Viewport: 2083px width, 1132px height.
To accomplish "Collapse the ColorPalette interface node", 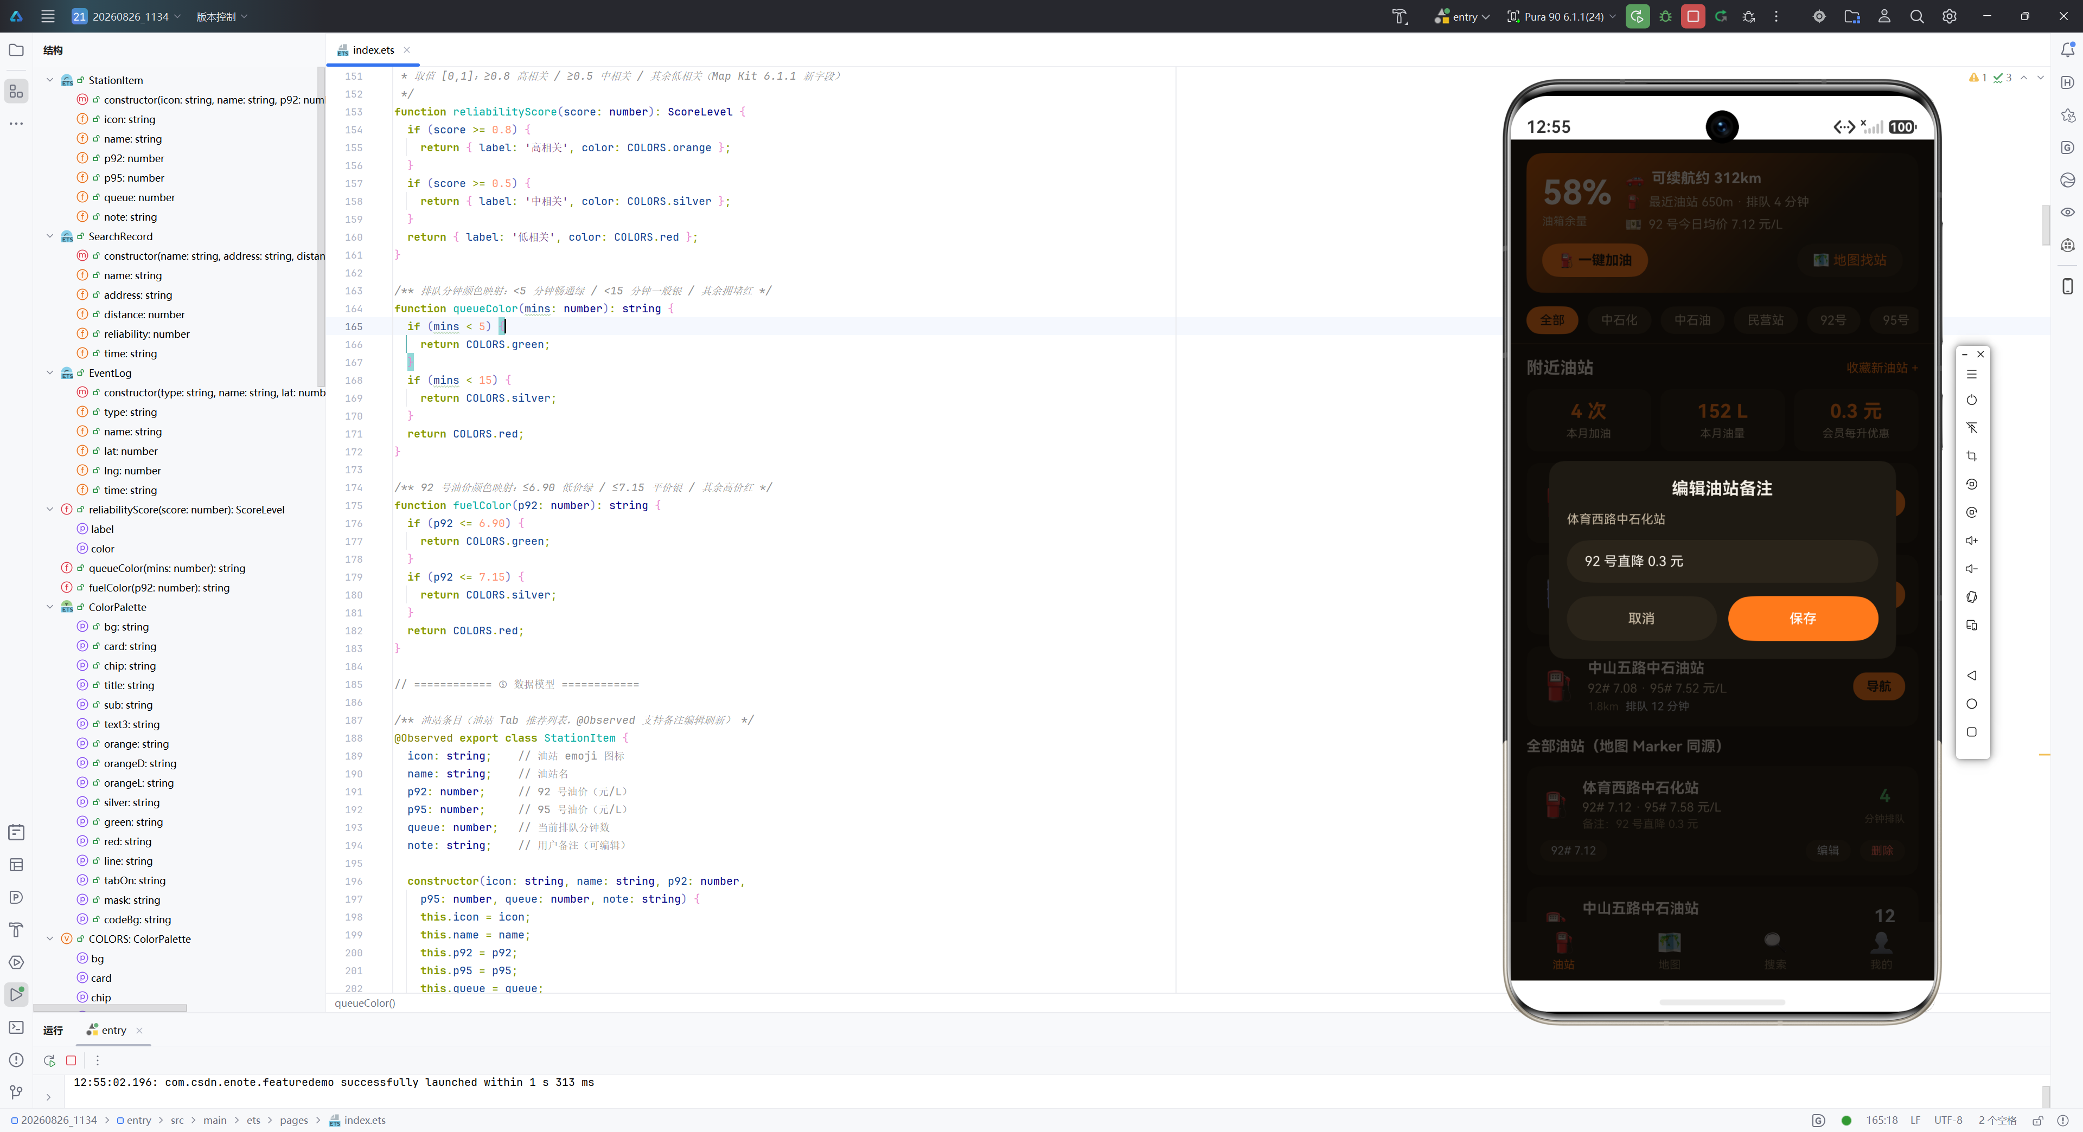I will [49, 607].
